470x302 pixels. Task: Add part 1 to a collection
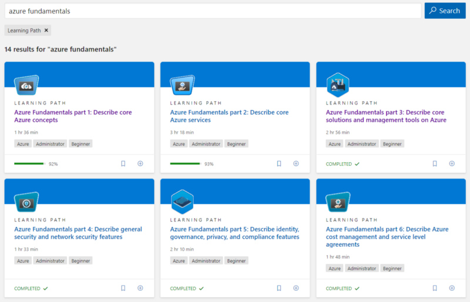coord(140,163)
